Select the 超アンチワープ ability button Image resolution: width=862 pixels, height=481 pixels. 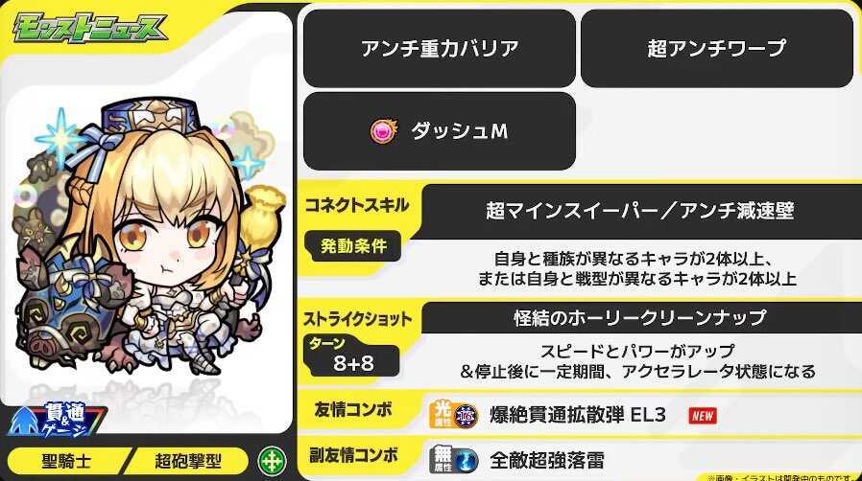717,48
